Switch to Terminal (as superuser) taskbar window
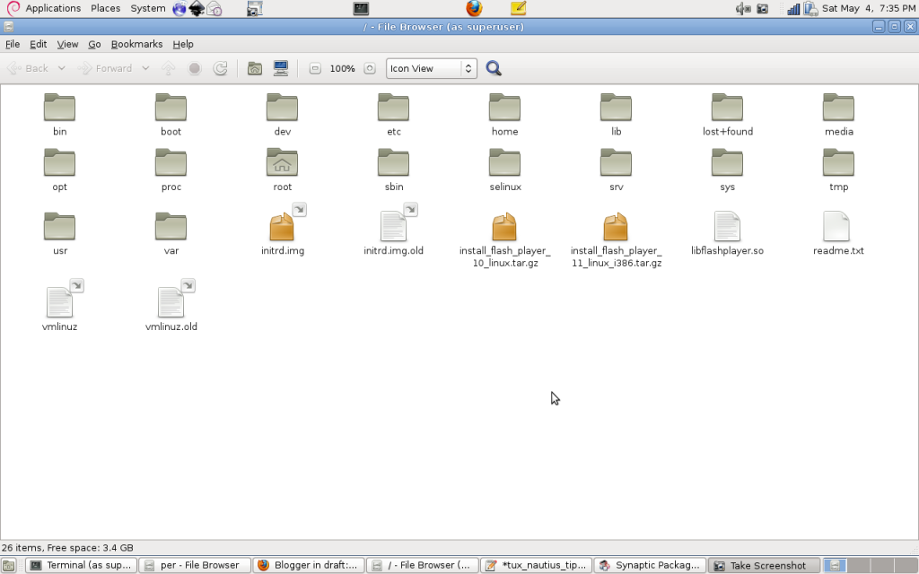 click(82, 565)
